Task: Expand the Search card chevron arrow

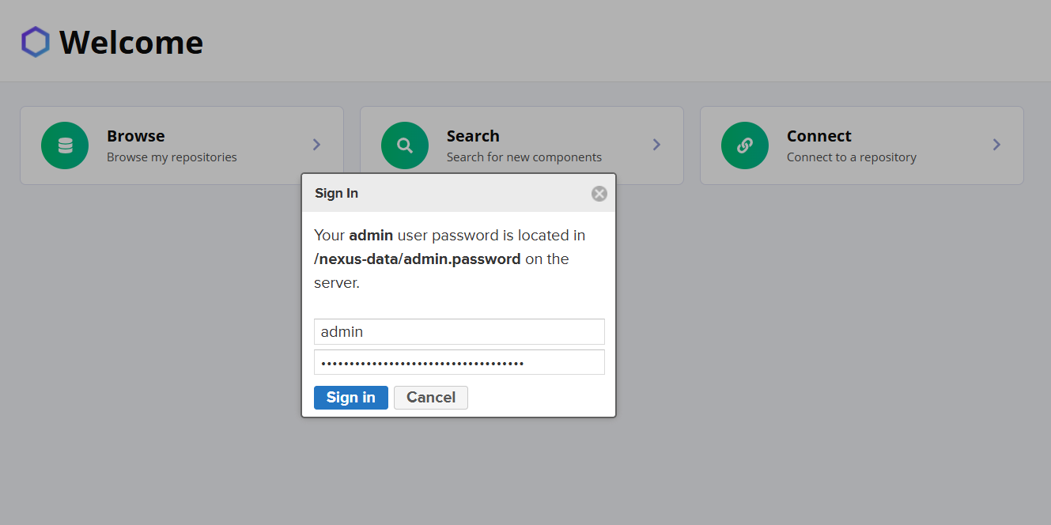Action: pyautogui.click(x=656, y=145)
